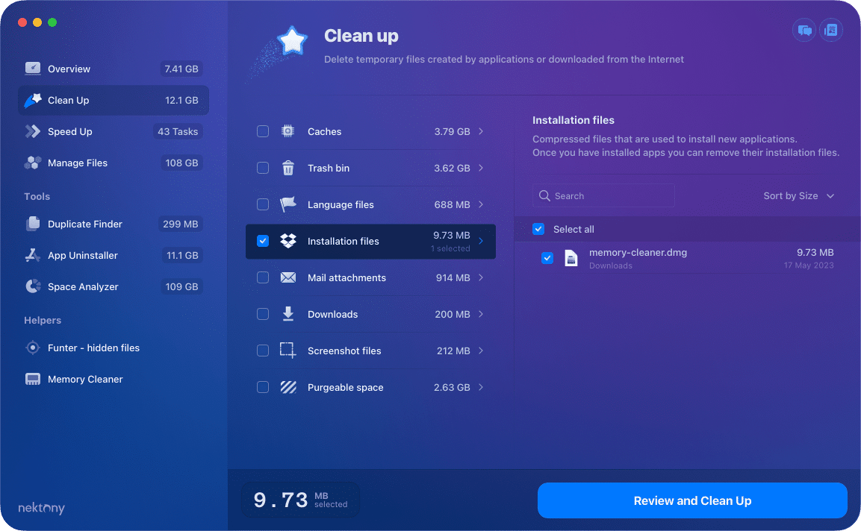Image resolution: width=861 pixels, height=531 pixels.
Task: Click into the Search input field
Action: tap(603, 196)
